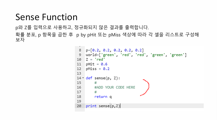Click the value 0.6 after pHit

(x=104, y=64)
